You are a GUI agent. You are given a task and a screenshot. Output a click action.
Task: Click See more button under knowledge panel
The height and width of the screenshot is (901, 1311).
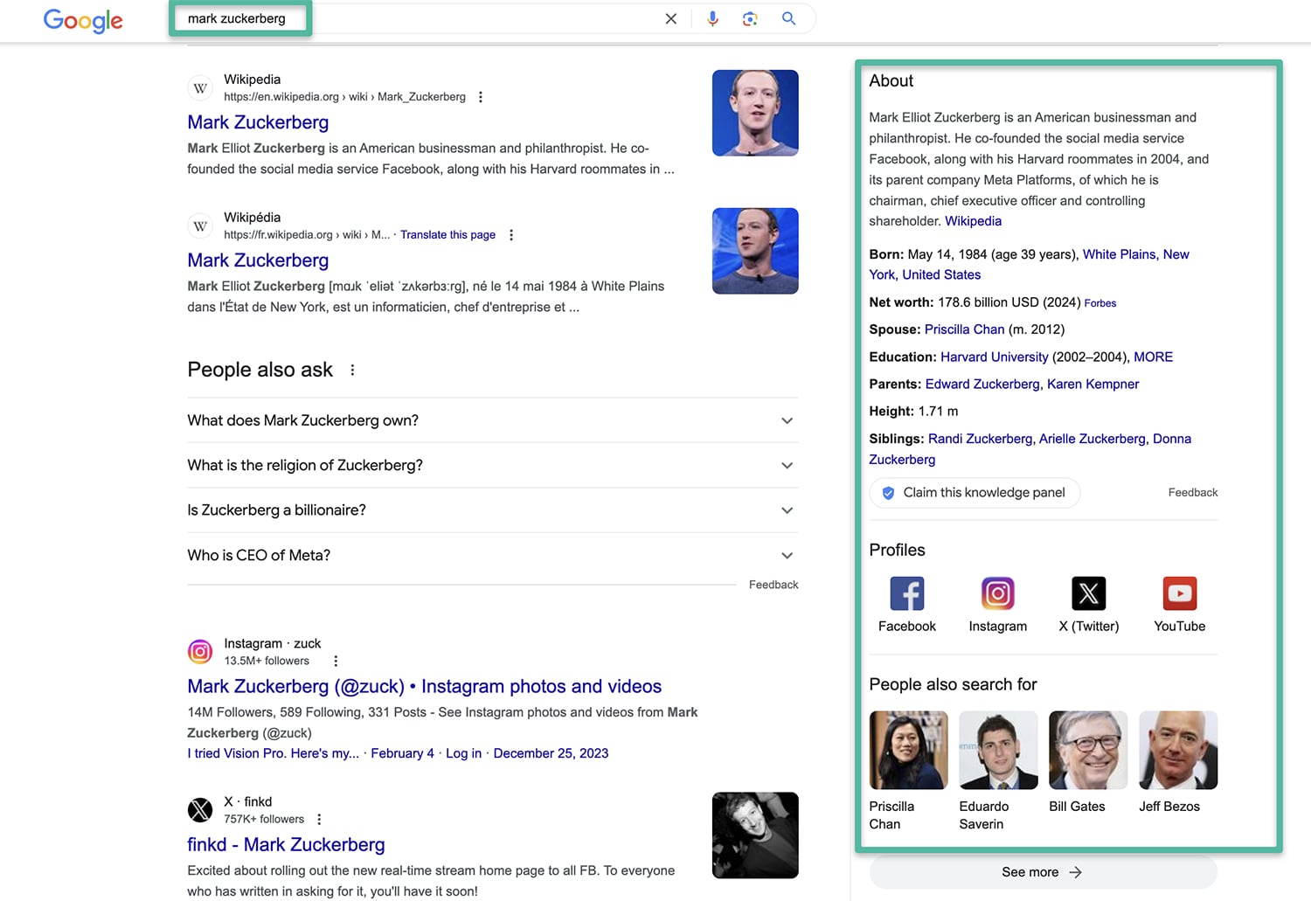click(1043, 872)
